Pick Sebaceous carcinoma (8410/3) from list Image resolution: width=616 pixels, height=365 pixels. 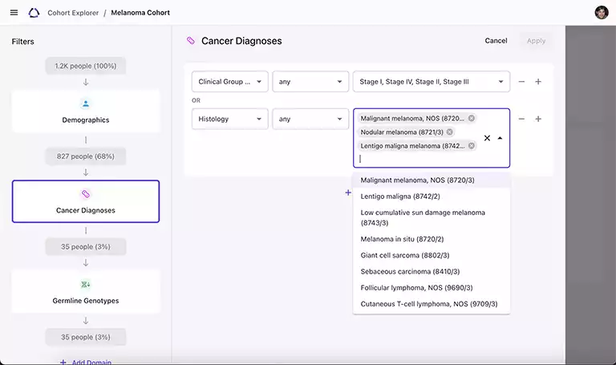point(410,271)
